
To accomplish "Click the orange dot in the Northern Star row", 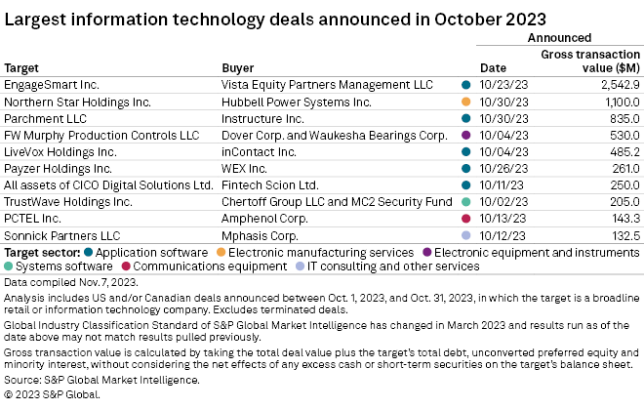I will 466,102.
